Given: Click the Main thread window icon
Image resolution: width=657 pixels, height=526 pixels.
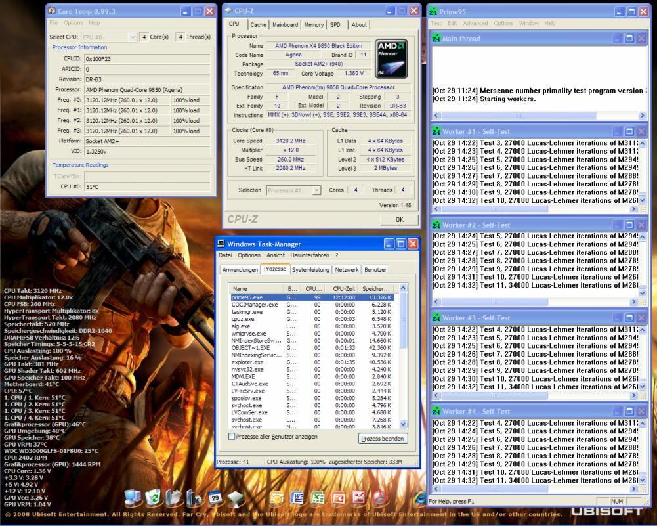Looking at the screenshot, I should [x=436, y=39].
